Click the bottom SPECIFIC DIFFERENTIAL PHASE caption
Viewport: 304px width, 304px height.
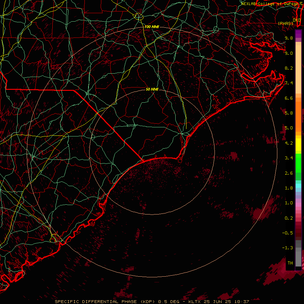coord(152,302)
